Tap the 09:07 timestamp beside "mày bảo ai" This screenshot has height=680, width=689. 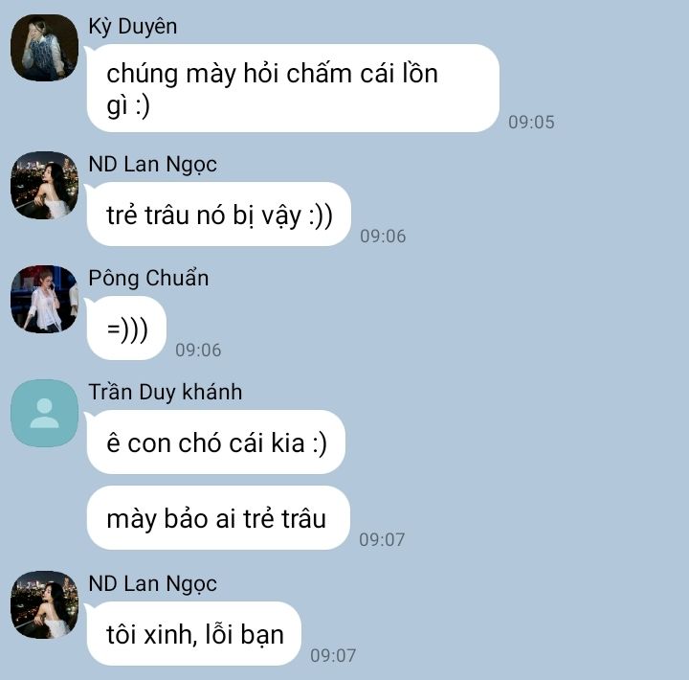click(382, 539)
